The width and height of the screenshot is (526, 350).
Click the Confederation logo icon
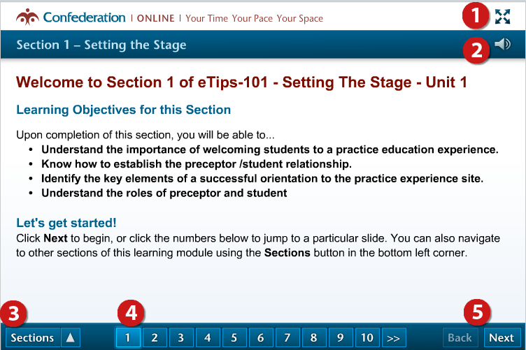pos(27,17)
